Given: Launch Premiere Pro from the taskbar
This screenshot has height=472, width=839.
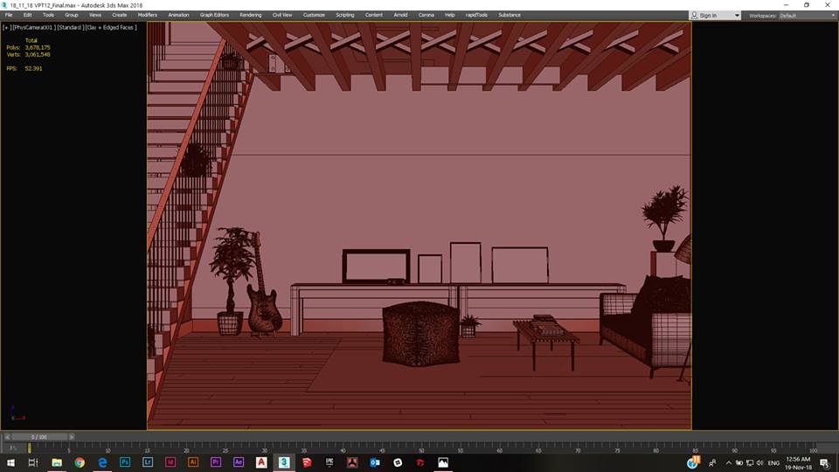Looking at the screenshot, I should pyautogui.click(x=216, y=462).
